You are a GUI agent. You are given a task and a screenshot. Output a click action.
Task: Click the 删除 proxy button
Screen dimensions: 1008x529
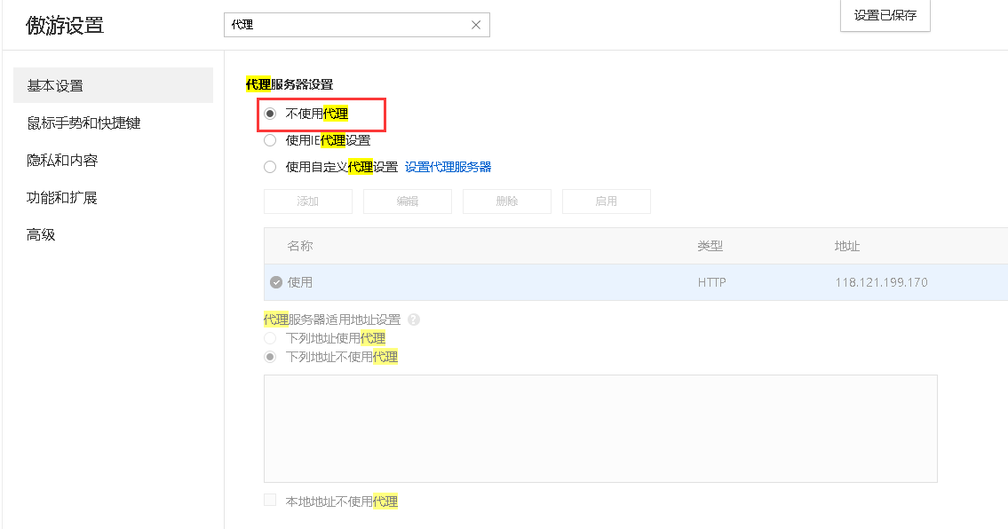[506, 201]
